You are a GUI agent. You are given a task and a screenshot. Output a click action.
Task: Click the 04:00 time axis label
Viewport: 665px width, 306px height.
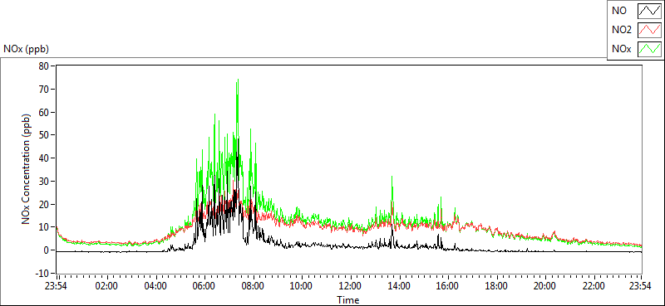coord(155,285)
